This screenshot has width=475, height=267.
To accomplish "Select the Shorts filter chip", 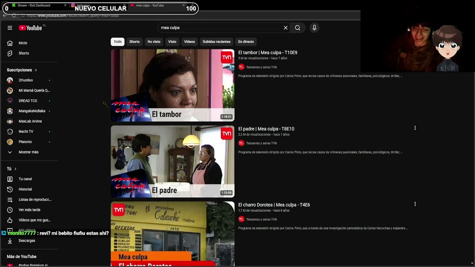I will [x=134, y=42].
